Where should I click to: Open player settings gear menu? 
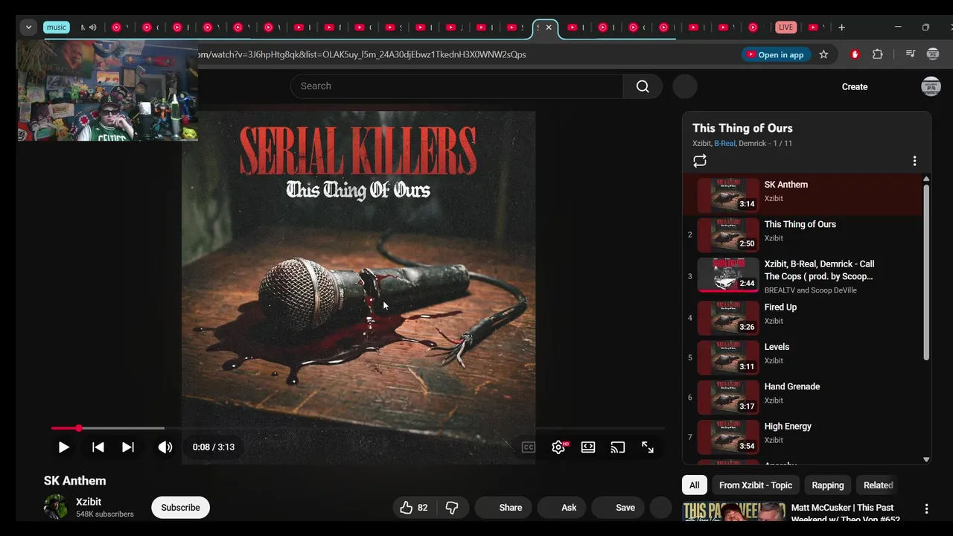pos(558,447)
